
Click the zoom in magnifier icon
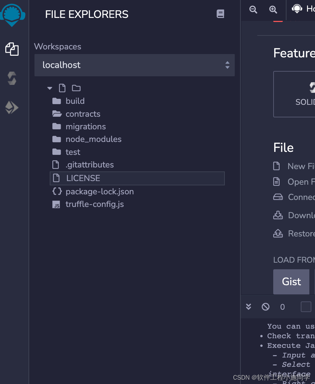273,10
